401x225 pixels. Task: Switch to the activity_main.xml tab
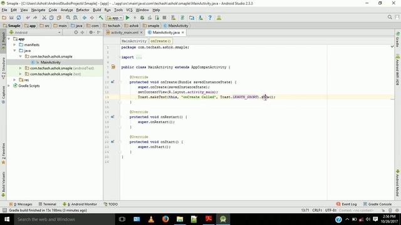coord(124,32)
